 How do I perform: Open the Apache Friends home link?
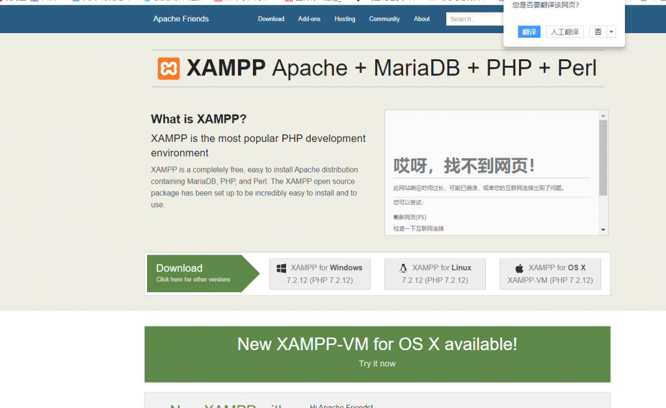tap(181, 19)
